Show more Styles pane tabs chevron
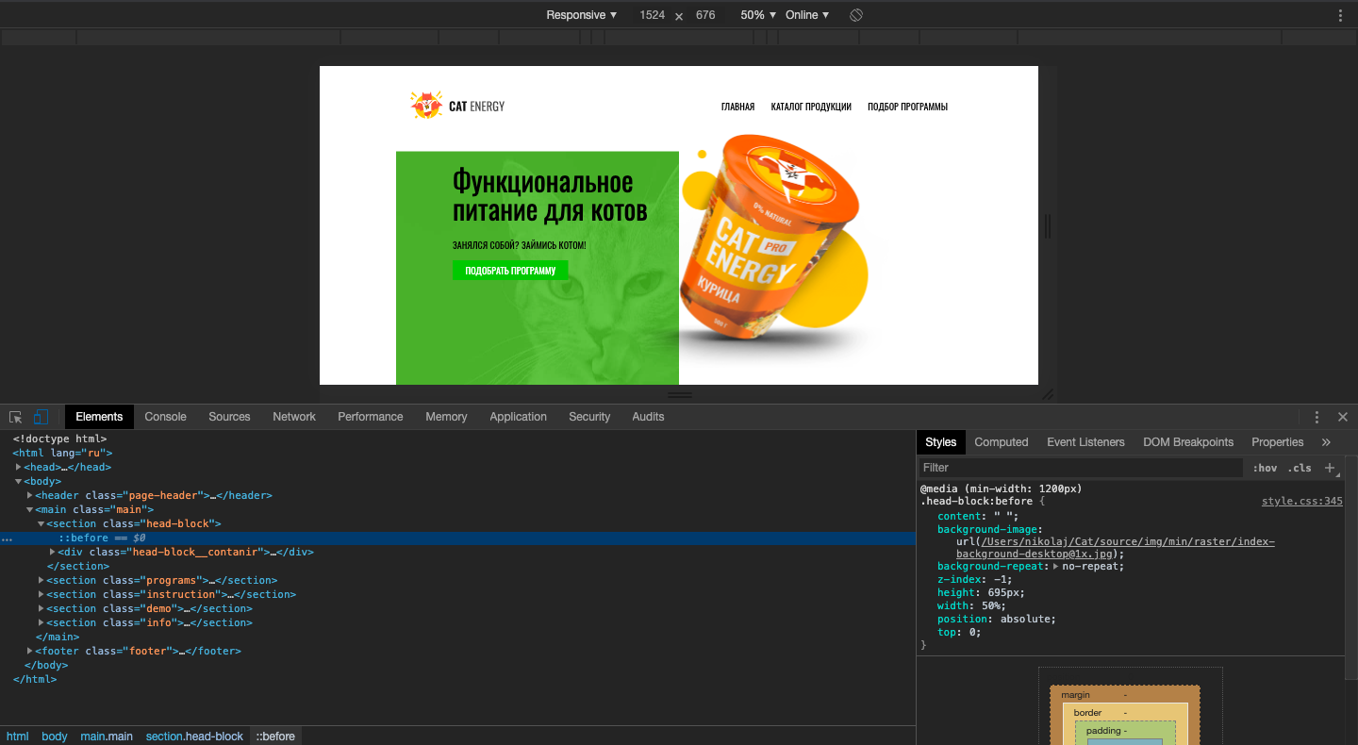Screen dimensions: 1358x745 click(1326, 442)
